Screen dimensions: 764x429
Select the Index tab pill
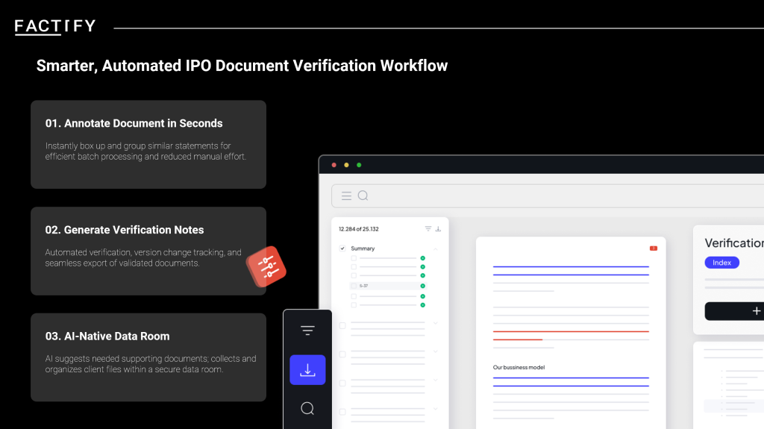pos(721,263)
